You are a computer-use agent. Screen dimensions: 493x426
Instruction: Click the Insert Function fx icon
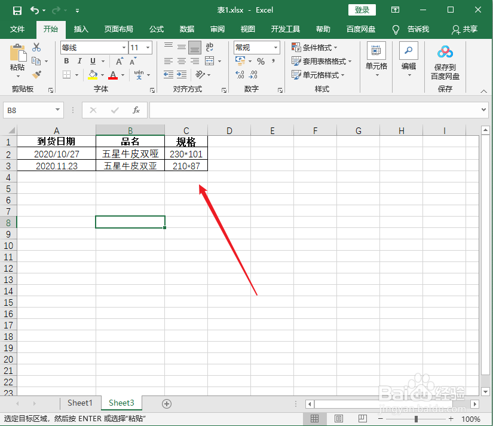(136, 110)
